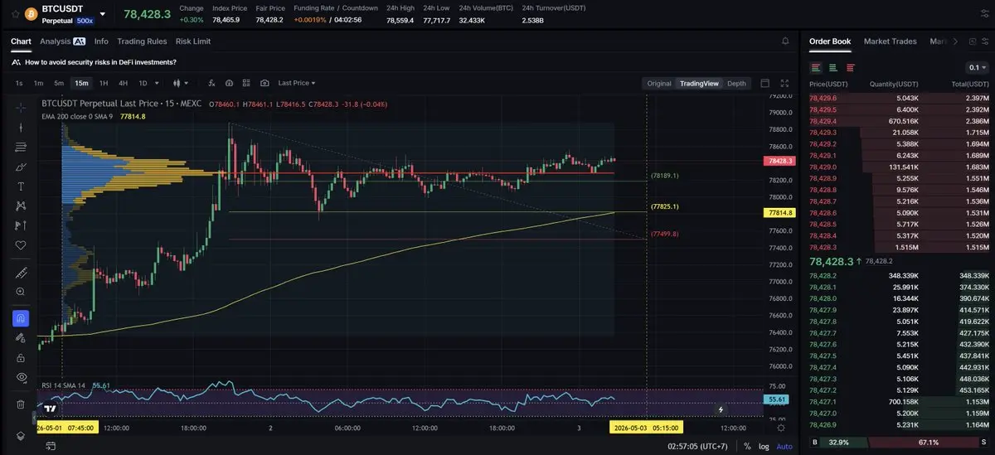The height and width of the screenshot is (455, 995).
Task: Select the ruler measure tool
Action: (x=21, y=273)
